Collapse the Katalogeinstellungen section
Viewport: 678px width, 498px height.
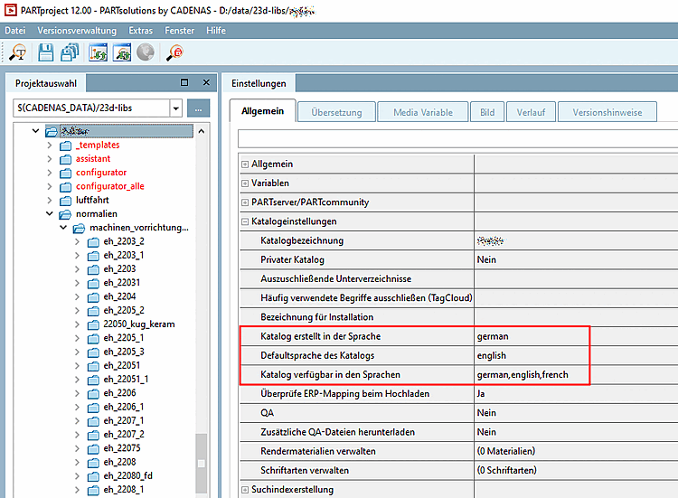coord(245,221)
